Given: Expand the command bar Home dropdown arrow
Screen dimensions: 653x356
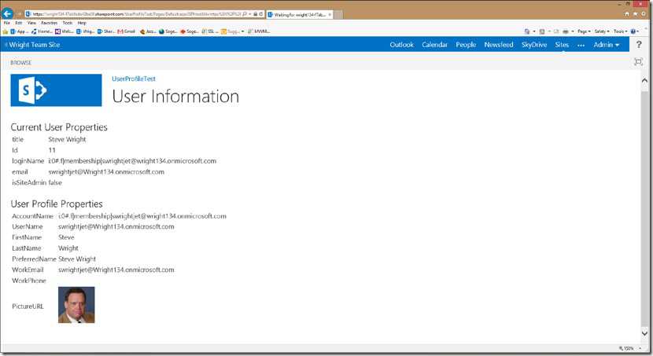Looking at the screenshot, I should pos(534,31).
